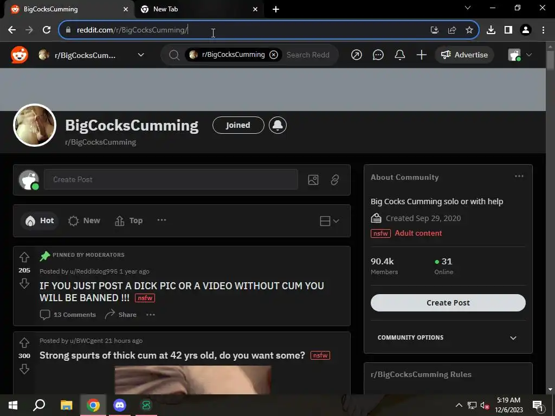The width and height of the screenshot is (555, 416).
Task: Click the muted volume tray icon
Action: [485, 405]
